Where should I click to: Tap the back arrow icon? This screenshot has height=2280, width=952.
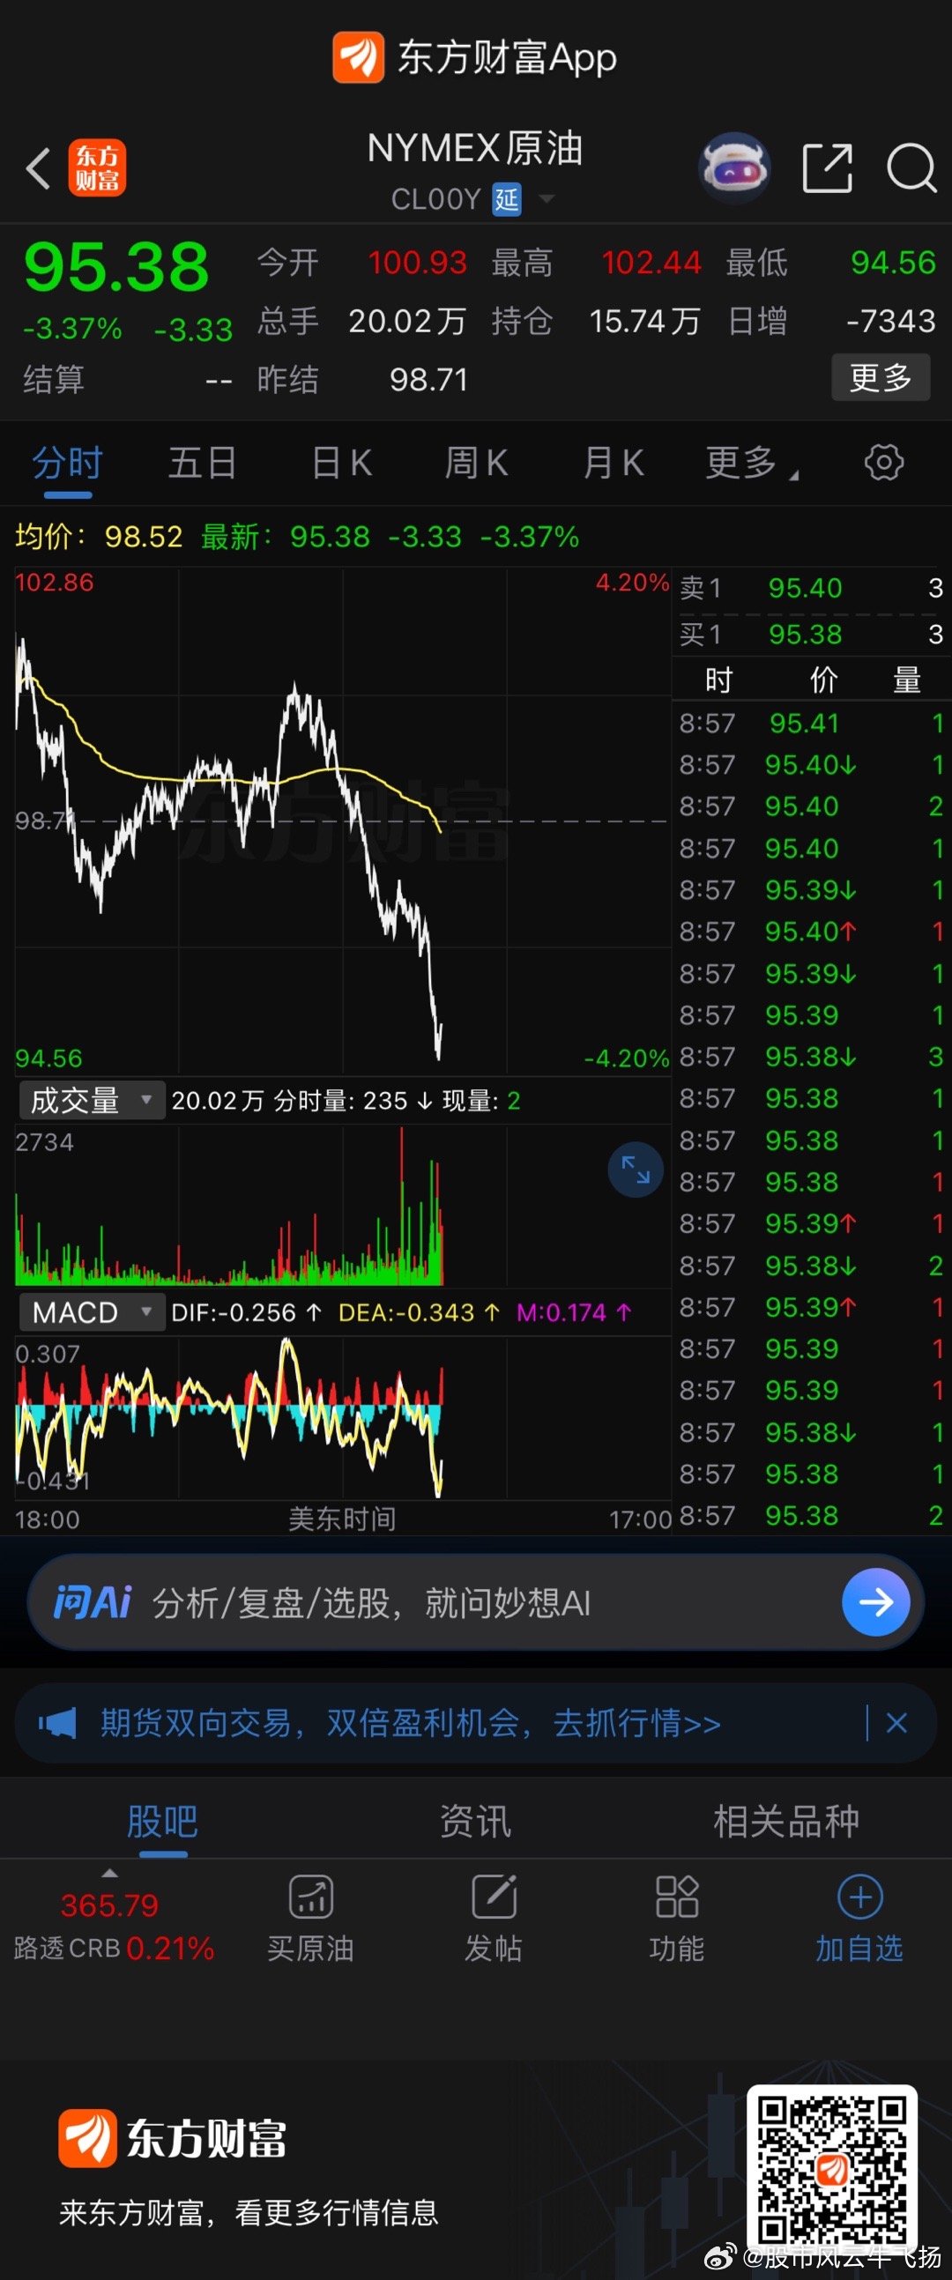[38, 168]
